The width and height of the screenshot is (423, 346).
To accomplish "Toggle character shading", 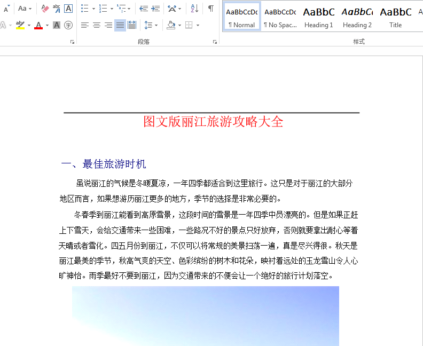I will pyautogui.click(x=57, y=25).
